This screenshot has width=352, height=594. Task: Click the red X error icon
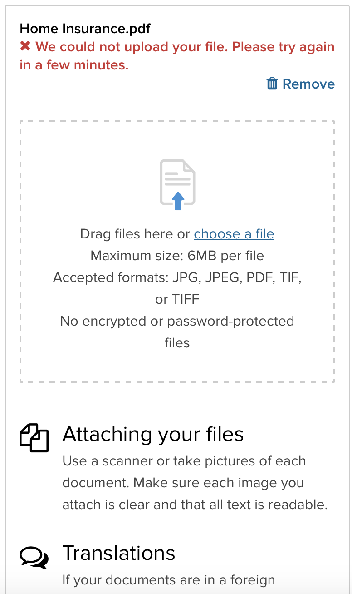click(x=25, y=47)
